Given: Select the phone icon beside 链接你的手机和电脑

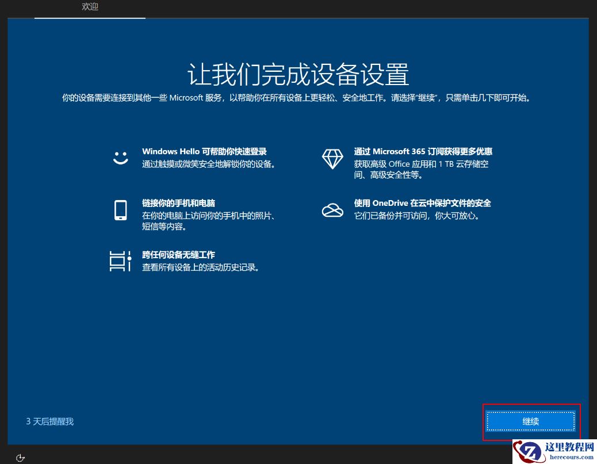Looking at the screenshot, I should (x=121, y=210).
